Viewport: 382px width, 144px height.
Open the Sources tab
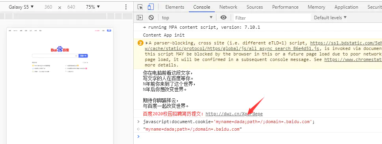(x=255, y=7)
